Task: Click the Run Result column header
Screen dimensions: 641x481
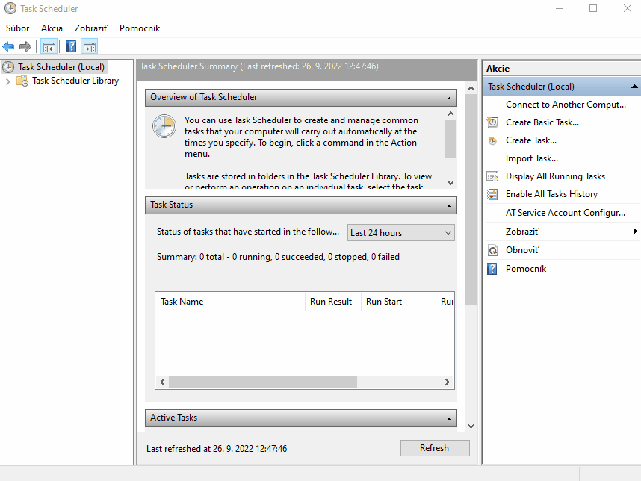Action: coord(332,302)
